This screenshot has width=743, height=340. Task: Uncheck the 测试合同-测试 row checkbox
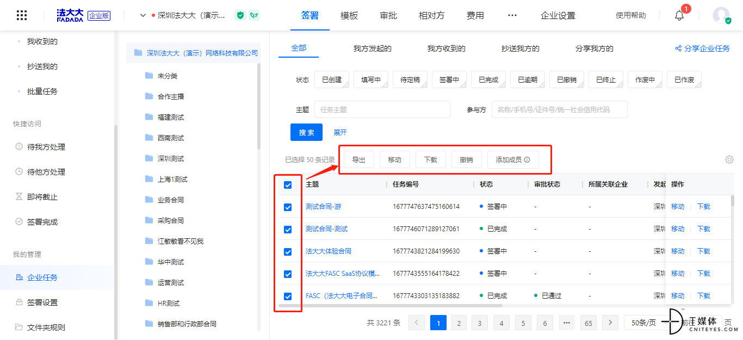coord(288,230)
